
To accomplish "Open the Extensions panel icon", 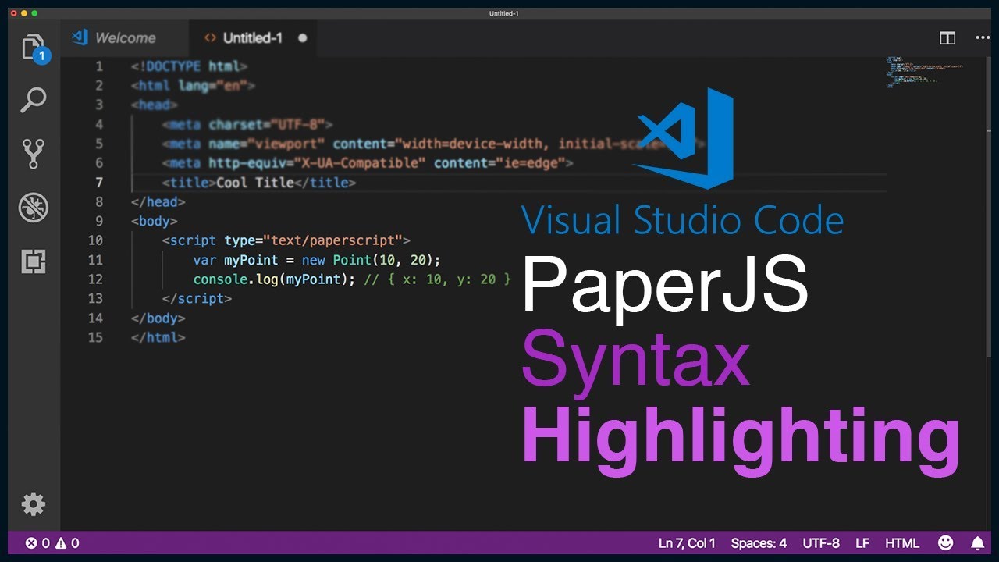I will [x=34, y=261].
